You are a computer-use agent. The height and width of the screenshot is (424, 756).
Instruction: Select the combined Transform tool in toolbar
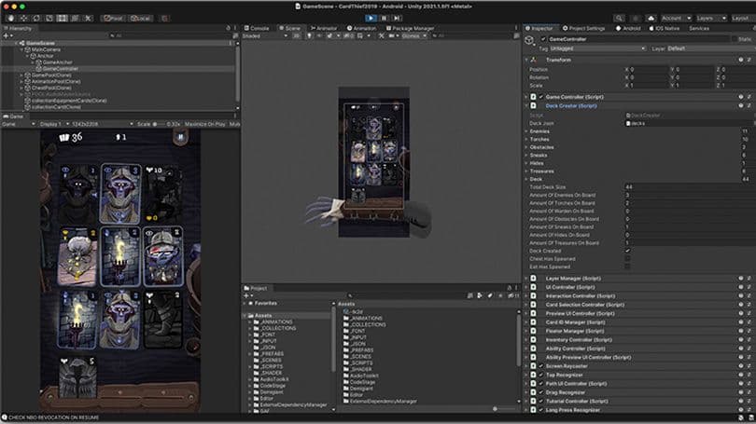pyautogui.click(x=76, y=19)
